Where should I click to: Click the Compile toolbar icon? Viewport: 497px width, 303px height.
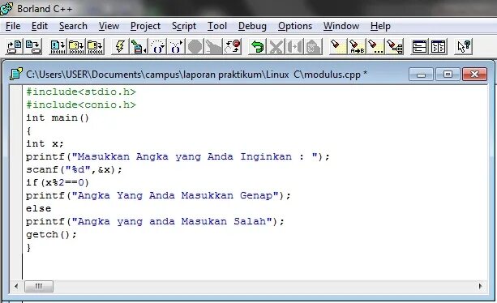click(58, 47)
